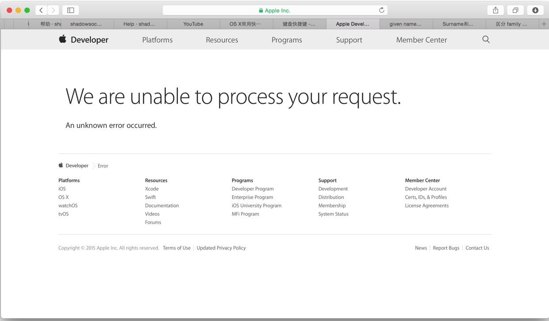Click the 'An unknown error occurred.' text
Viewport: 549px width, 321px height.
tap(111, 125)
